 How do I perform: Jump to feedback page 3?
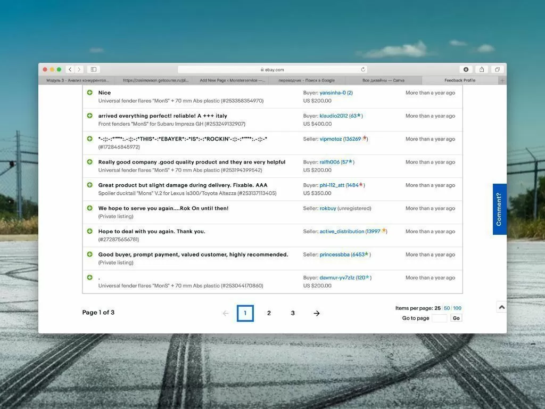coord(293,313)
